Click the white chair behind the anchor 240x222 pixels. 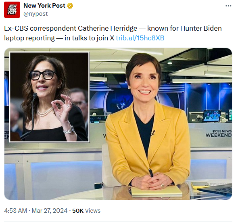point(108,165)
